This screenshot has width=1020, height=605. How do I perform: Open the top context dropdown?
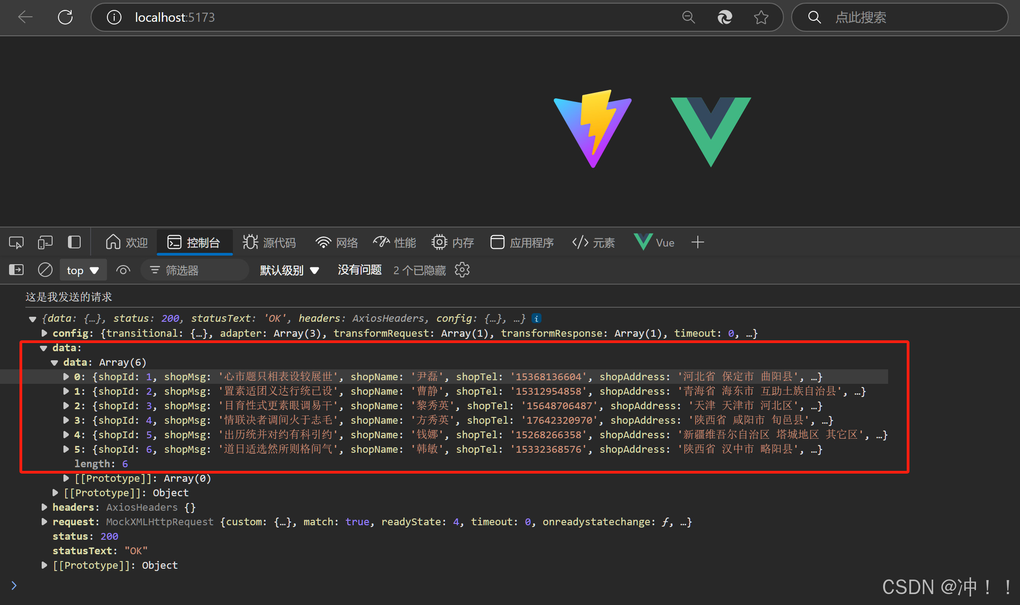click(x=83, y=271)
